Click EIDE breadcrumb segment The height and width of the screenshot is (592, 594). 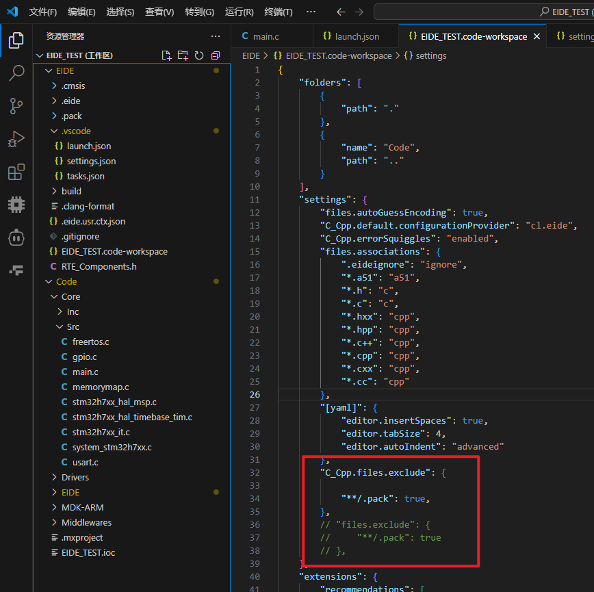pos(250,56)
